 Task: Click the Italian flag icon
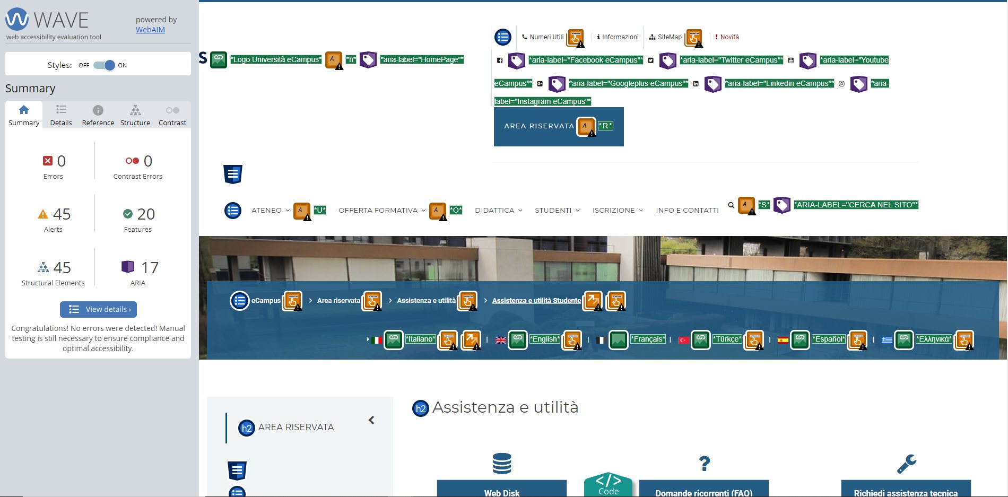(x=377, y=340)
